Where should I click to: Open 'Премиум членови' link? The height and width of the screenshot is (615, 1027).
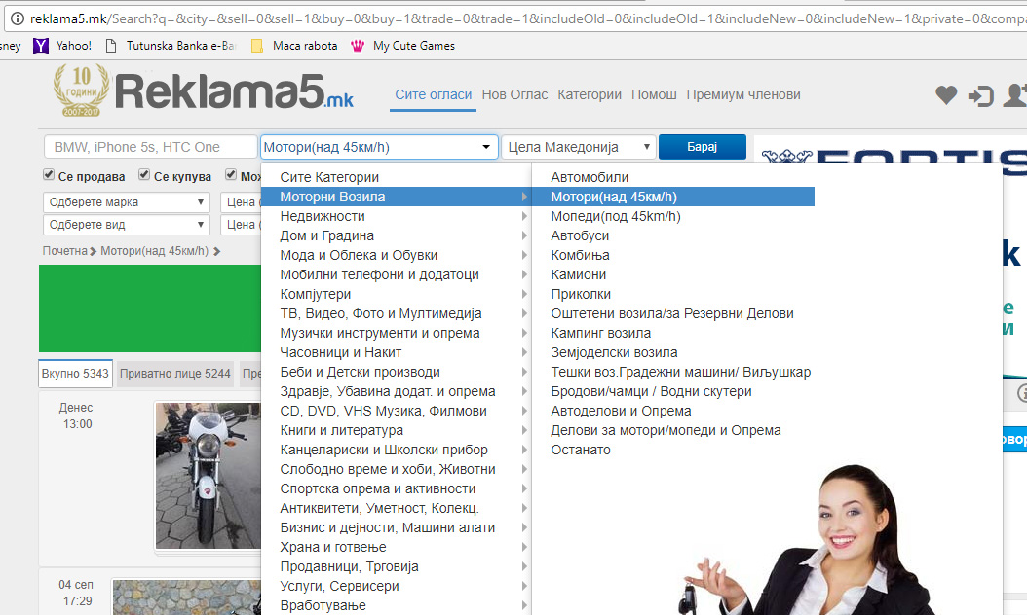click(x=743, y=94)
